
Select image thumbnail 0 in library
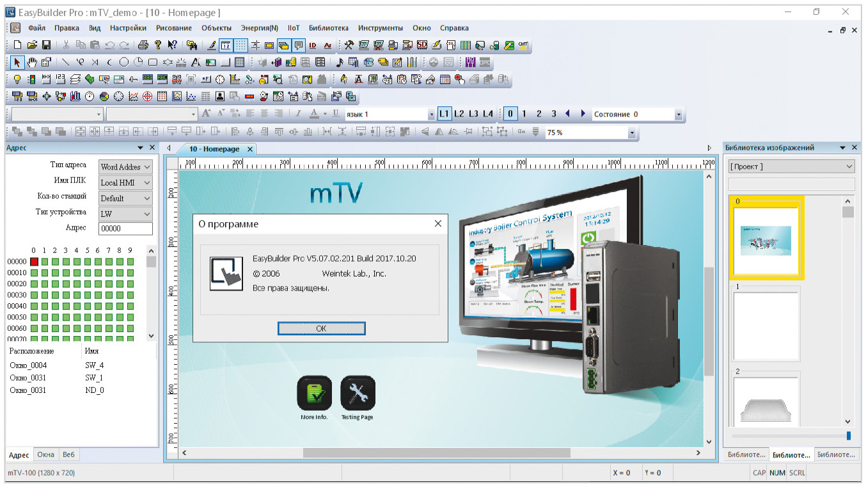(766, 239)
